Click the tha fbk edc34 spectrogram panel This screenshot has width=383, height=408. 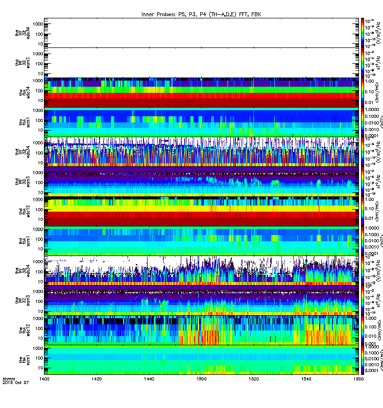click(x=201, y=92)
